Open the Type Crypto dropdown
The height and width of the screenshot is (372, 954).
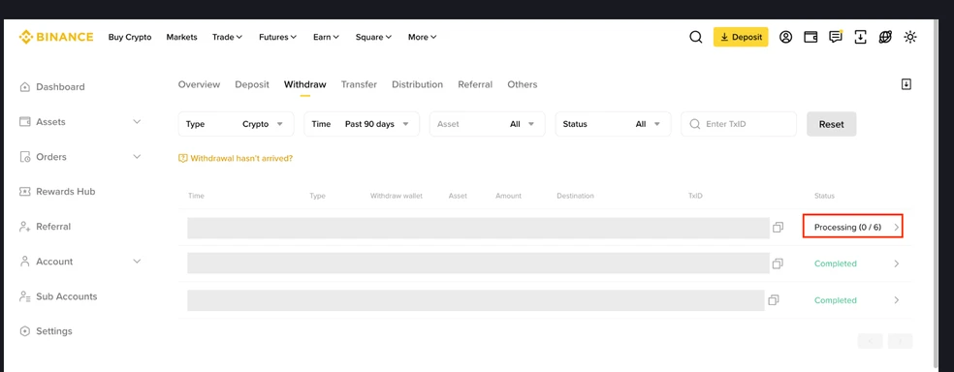(x=236, y=124)
